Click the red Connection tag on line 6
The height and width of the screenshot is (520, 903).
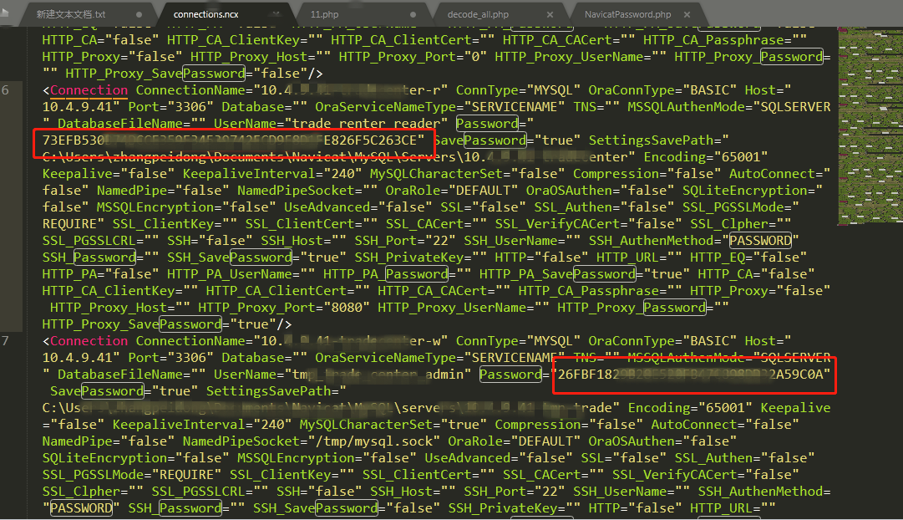tap(89, 90)
